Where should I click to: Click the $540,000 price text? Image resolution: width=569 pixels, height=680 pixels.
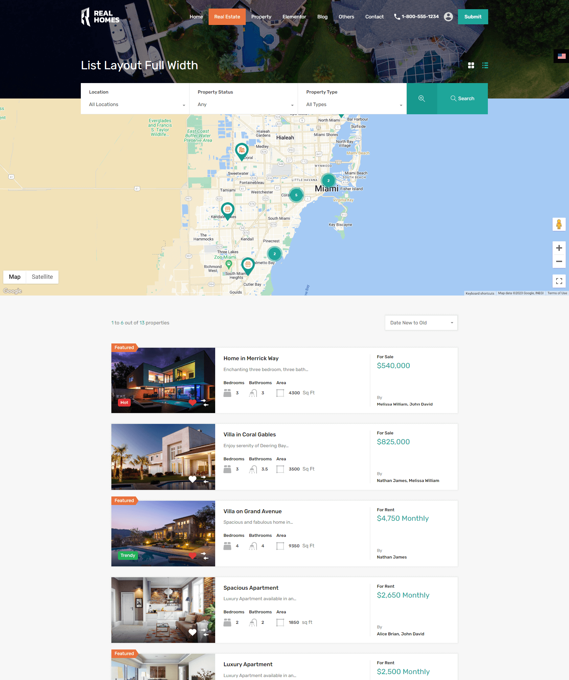pos(393,365)
